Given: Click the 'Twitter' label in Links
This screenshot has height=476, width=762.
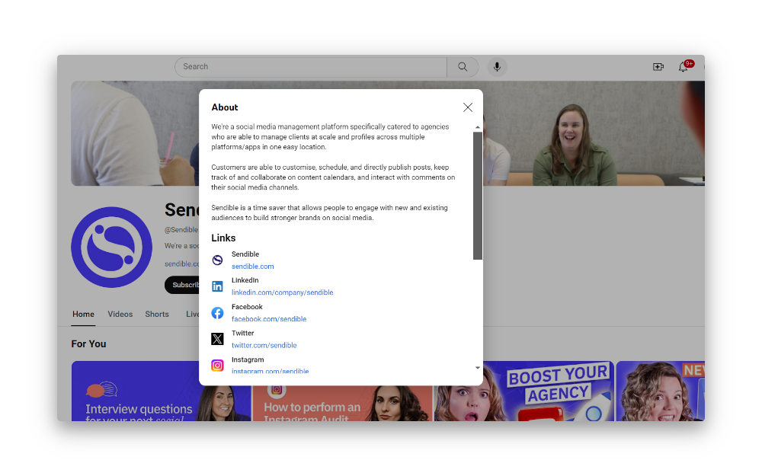Looking at the screenshot, I should (242, 334).
